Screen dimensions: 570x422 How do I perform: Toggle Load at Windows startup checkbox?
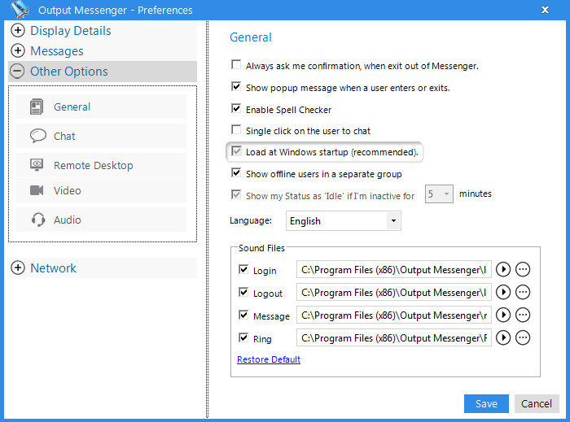(x=236, y=151)
